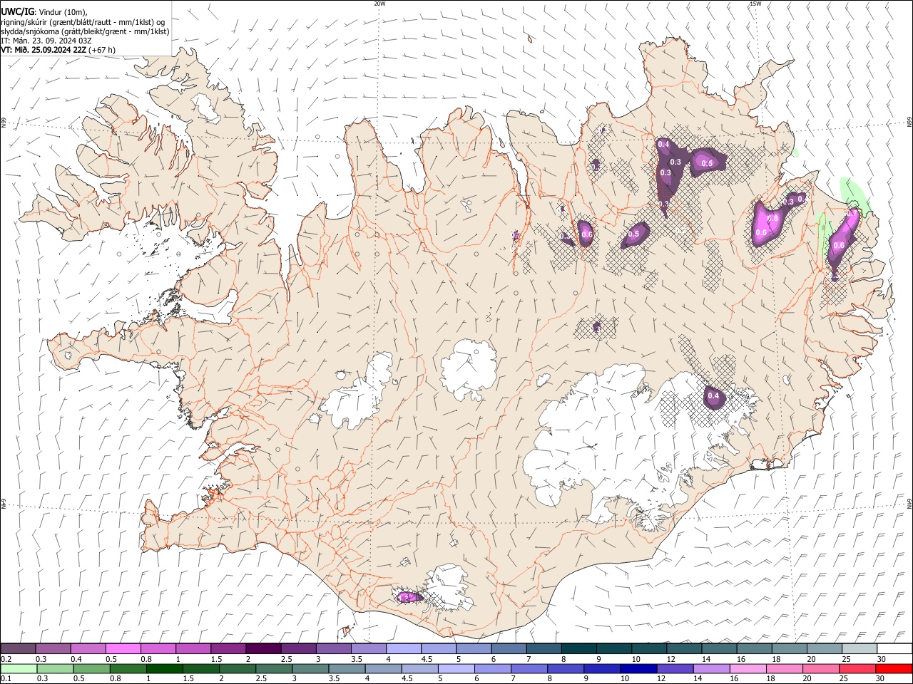Click the '0.4' value beside Vatnajökull glacier
This screenshot has height=684, width=913.
pos(713,396)
